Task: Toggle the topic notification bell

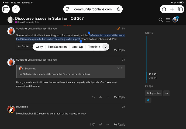Action: point(148,100)
